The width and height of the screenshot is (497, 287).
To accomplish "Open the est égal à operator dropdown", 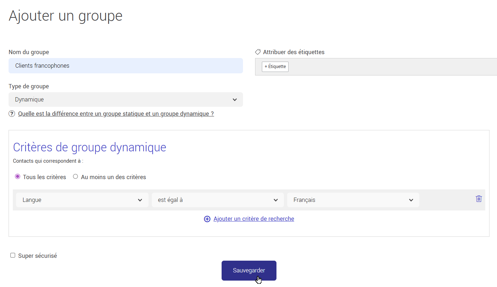I will 218,200.
